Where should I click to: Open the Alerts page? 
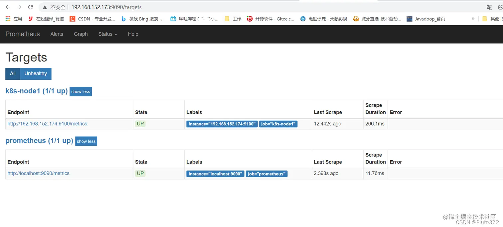coord(57,34)
